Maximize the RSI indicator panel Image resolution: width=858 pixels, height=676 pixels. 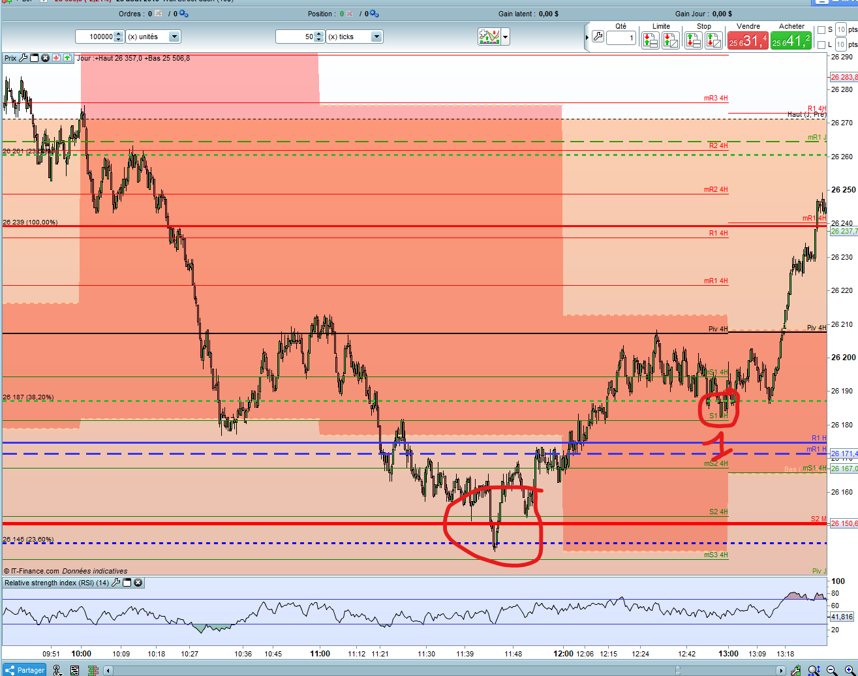tap(127, 583)
